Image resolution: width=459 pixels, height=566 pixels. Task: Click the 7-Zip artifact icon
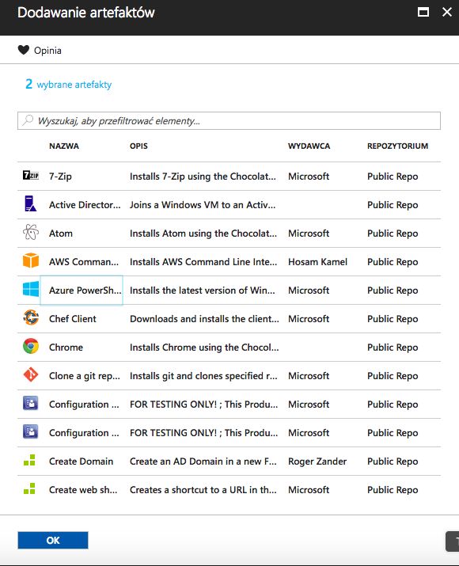click(31, 176)
